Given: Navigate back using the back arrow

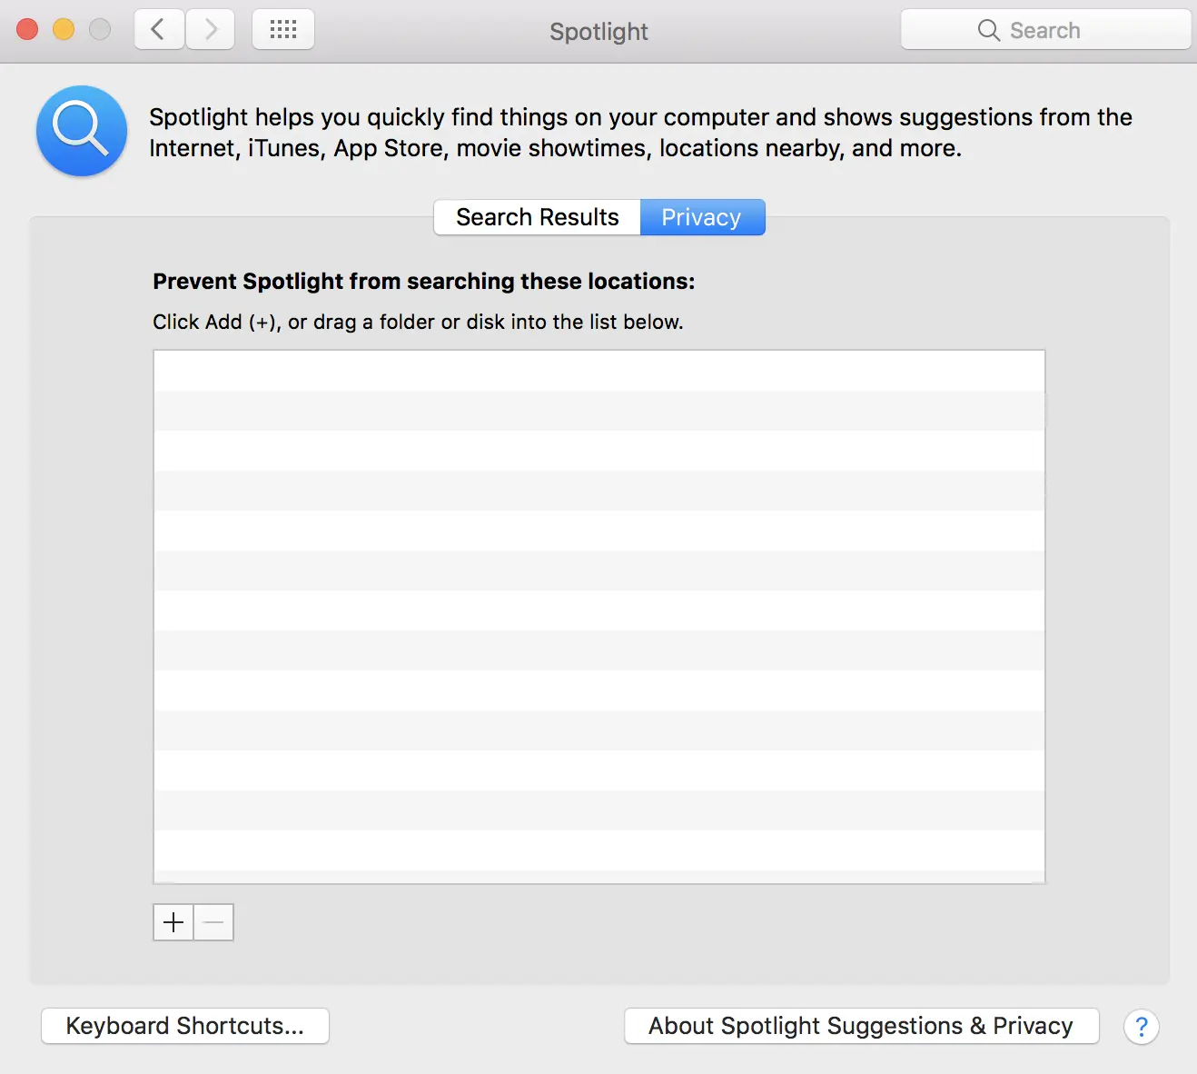Looking at the screenshot, I should tap(158, 29).
